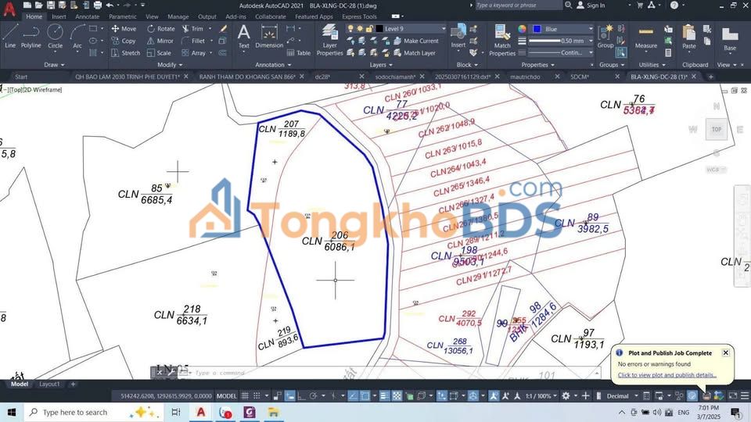This screenshot has height=422, width=751.
Task: Open the Text annotation tool
Action: pyautogui.click(x=244, y=37)
